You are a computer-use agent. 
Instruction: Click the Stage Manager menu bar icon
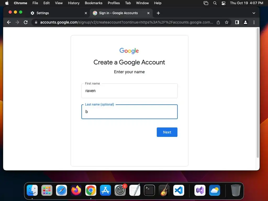tap(206, 3)
